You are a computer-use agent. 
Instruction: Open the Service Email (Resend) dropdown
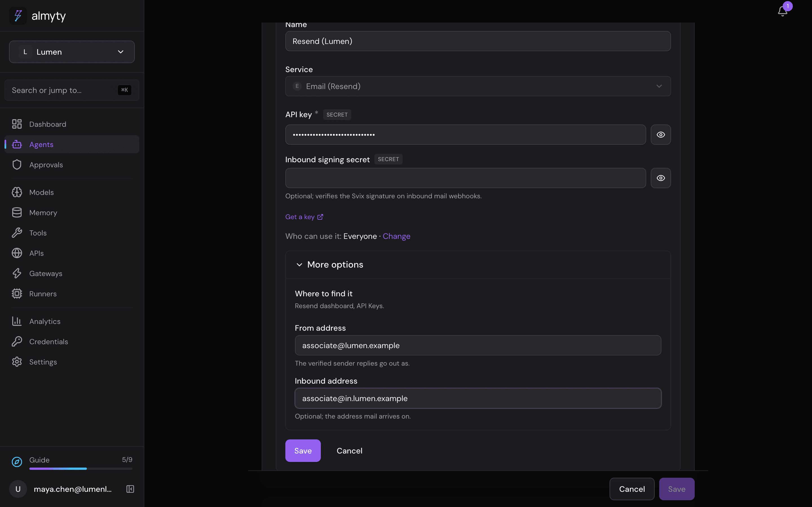pyautogui.click(x=478, y=86)
